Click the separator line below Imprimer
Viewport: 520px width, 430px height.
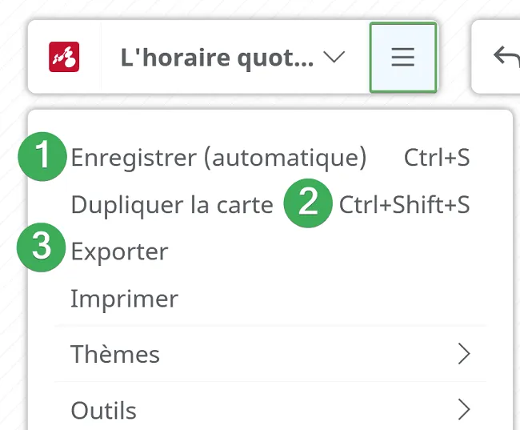tap(270, 326)
